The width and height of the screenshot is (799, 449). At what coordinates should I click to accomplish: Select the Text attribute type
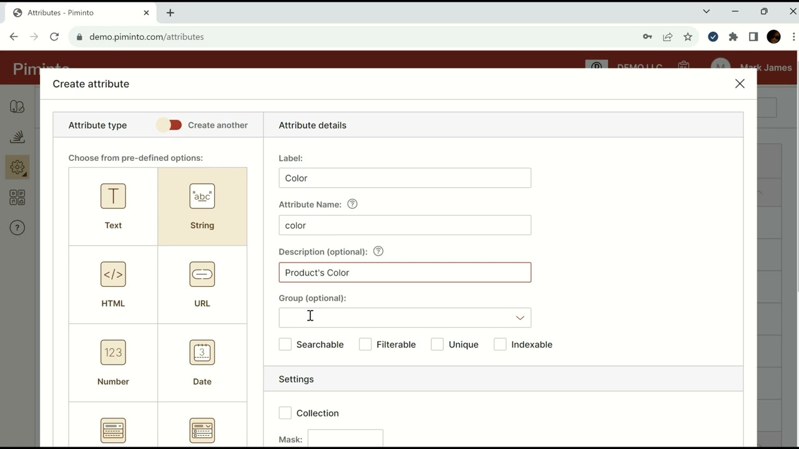[x=113, y=206]
